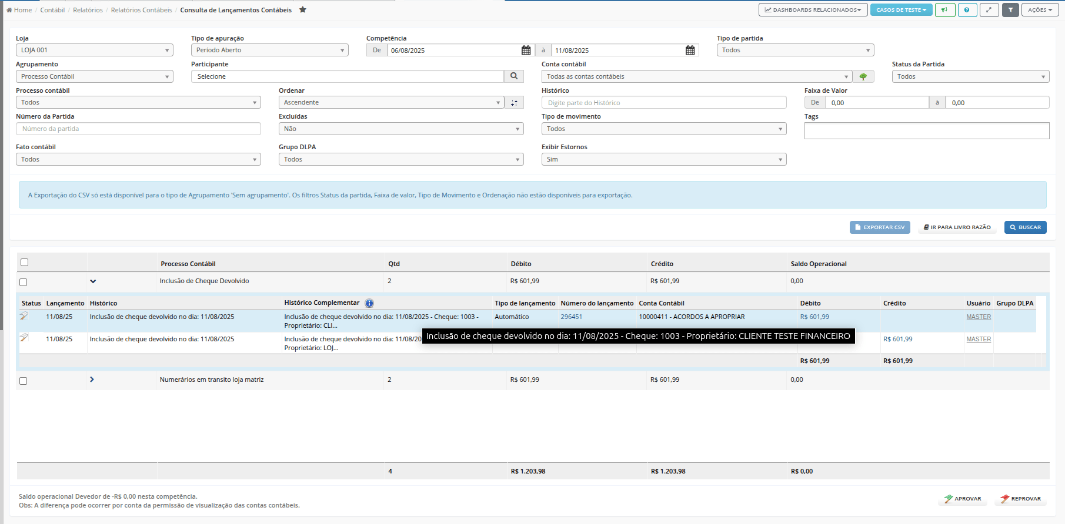Collapse the Inclusão de Cheque Devolvido row
The height and width of the screenshot is (524, 1065).
93,281
